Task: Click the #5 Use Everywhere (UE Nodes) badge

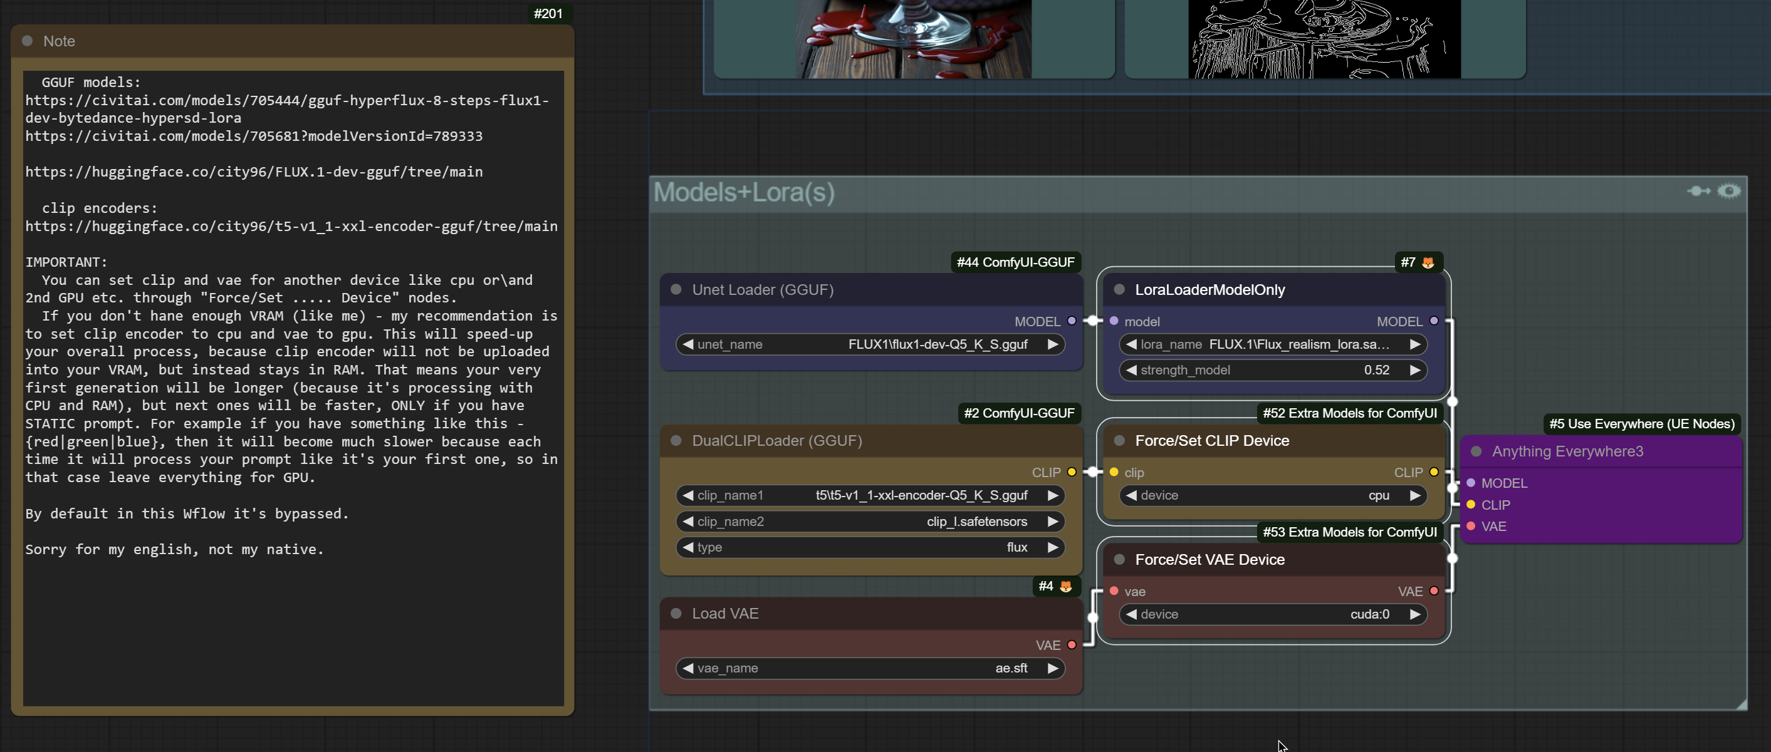Action: [x=1642, y=424]
